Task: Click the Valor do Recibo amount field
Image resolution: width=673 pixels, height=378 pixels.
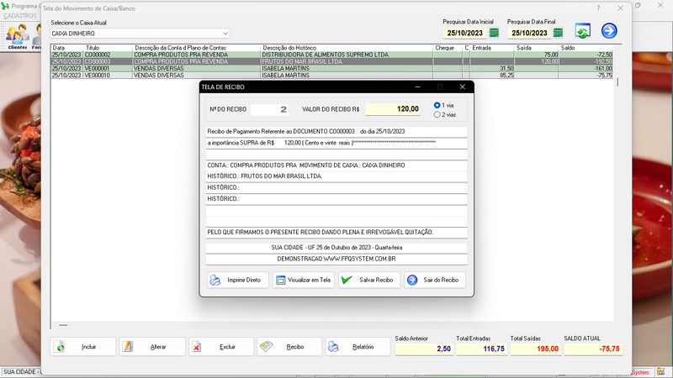Action: coord(393,109)
